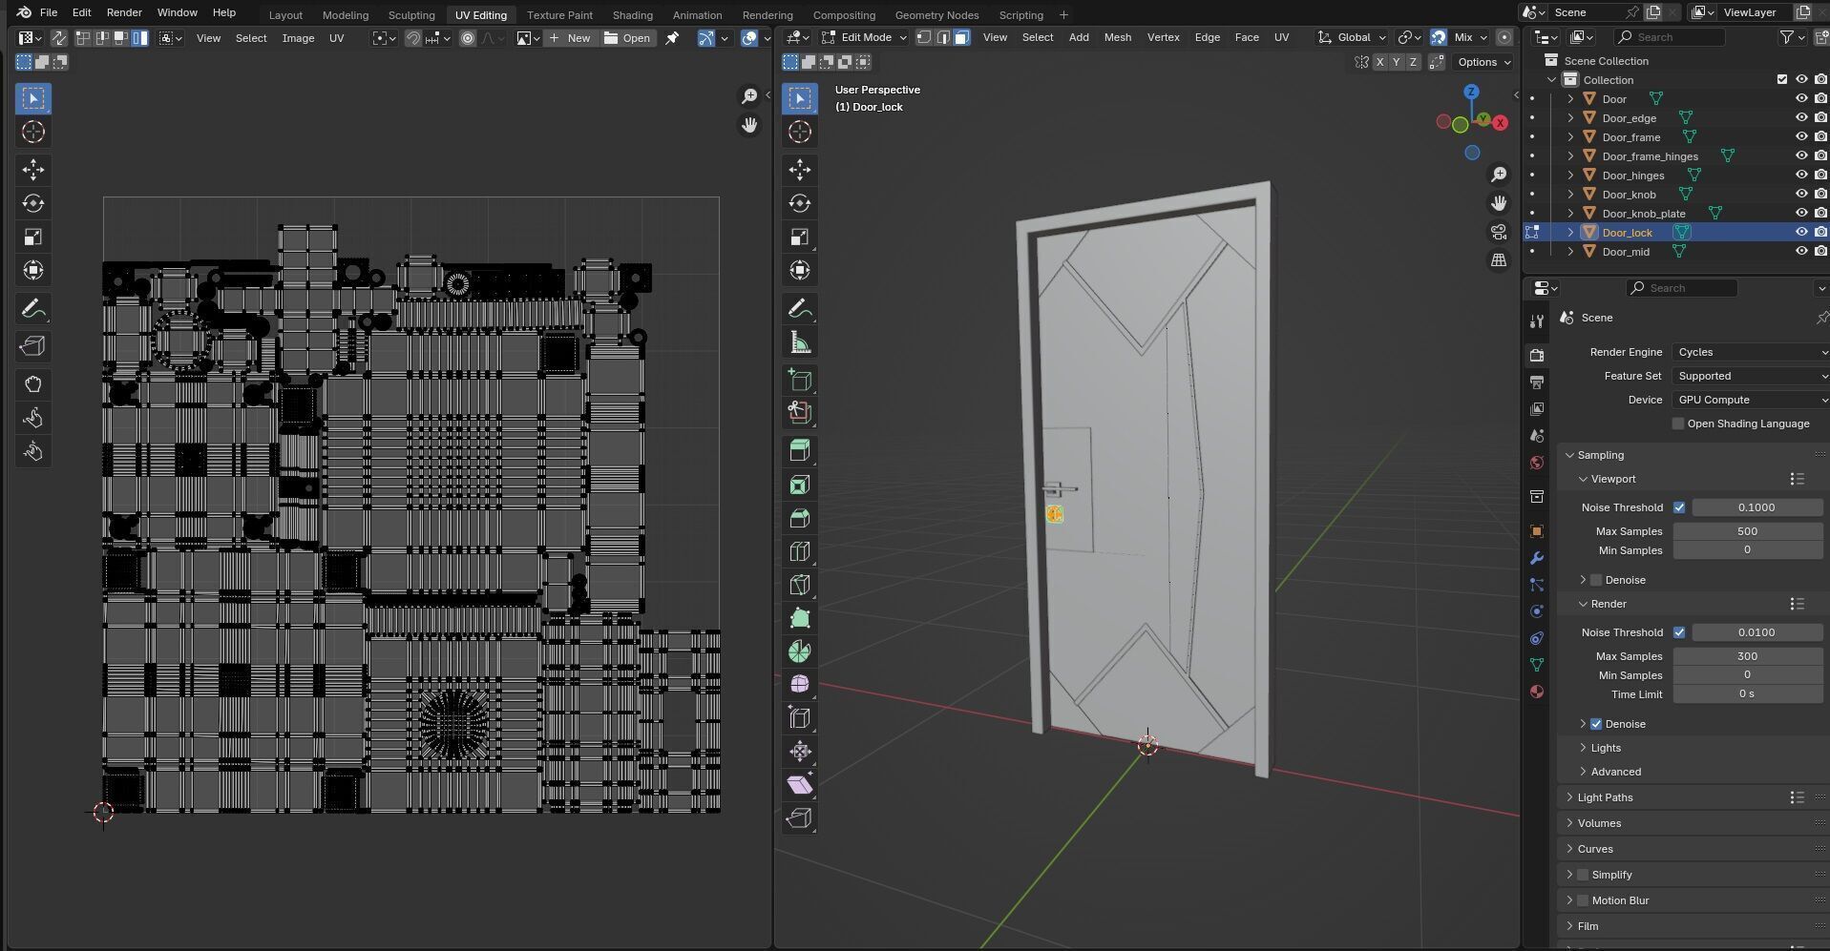This screenshot has width=1830, height=951.
Task: Toggle Render Noise Threshold checkbox
Action: [1679, 632]
